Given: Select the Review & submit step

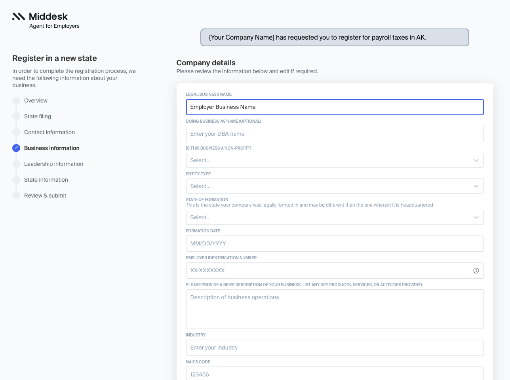Looking at the screenshot, I should pos(45,196).
